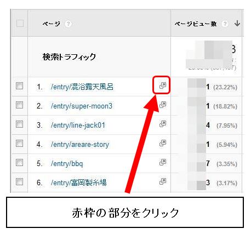
Task: Open the /entry/混浴露天風呂 link
Action: (82, 87)
